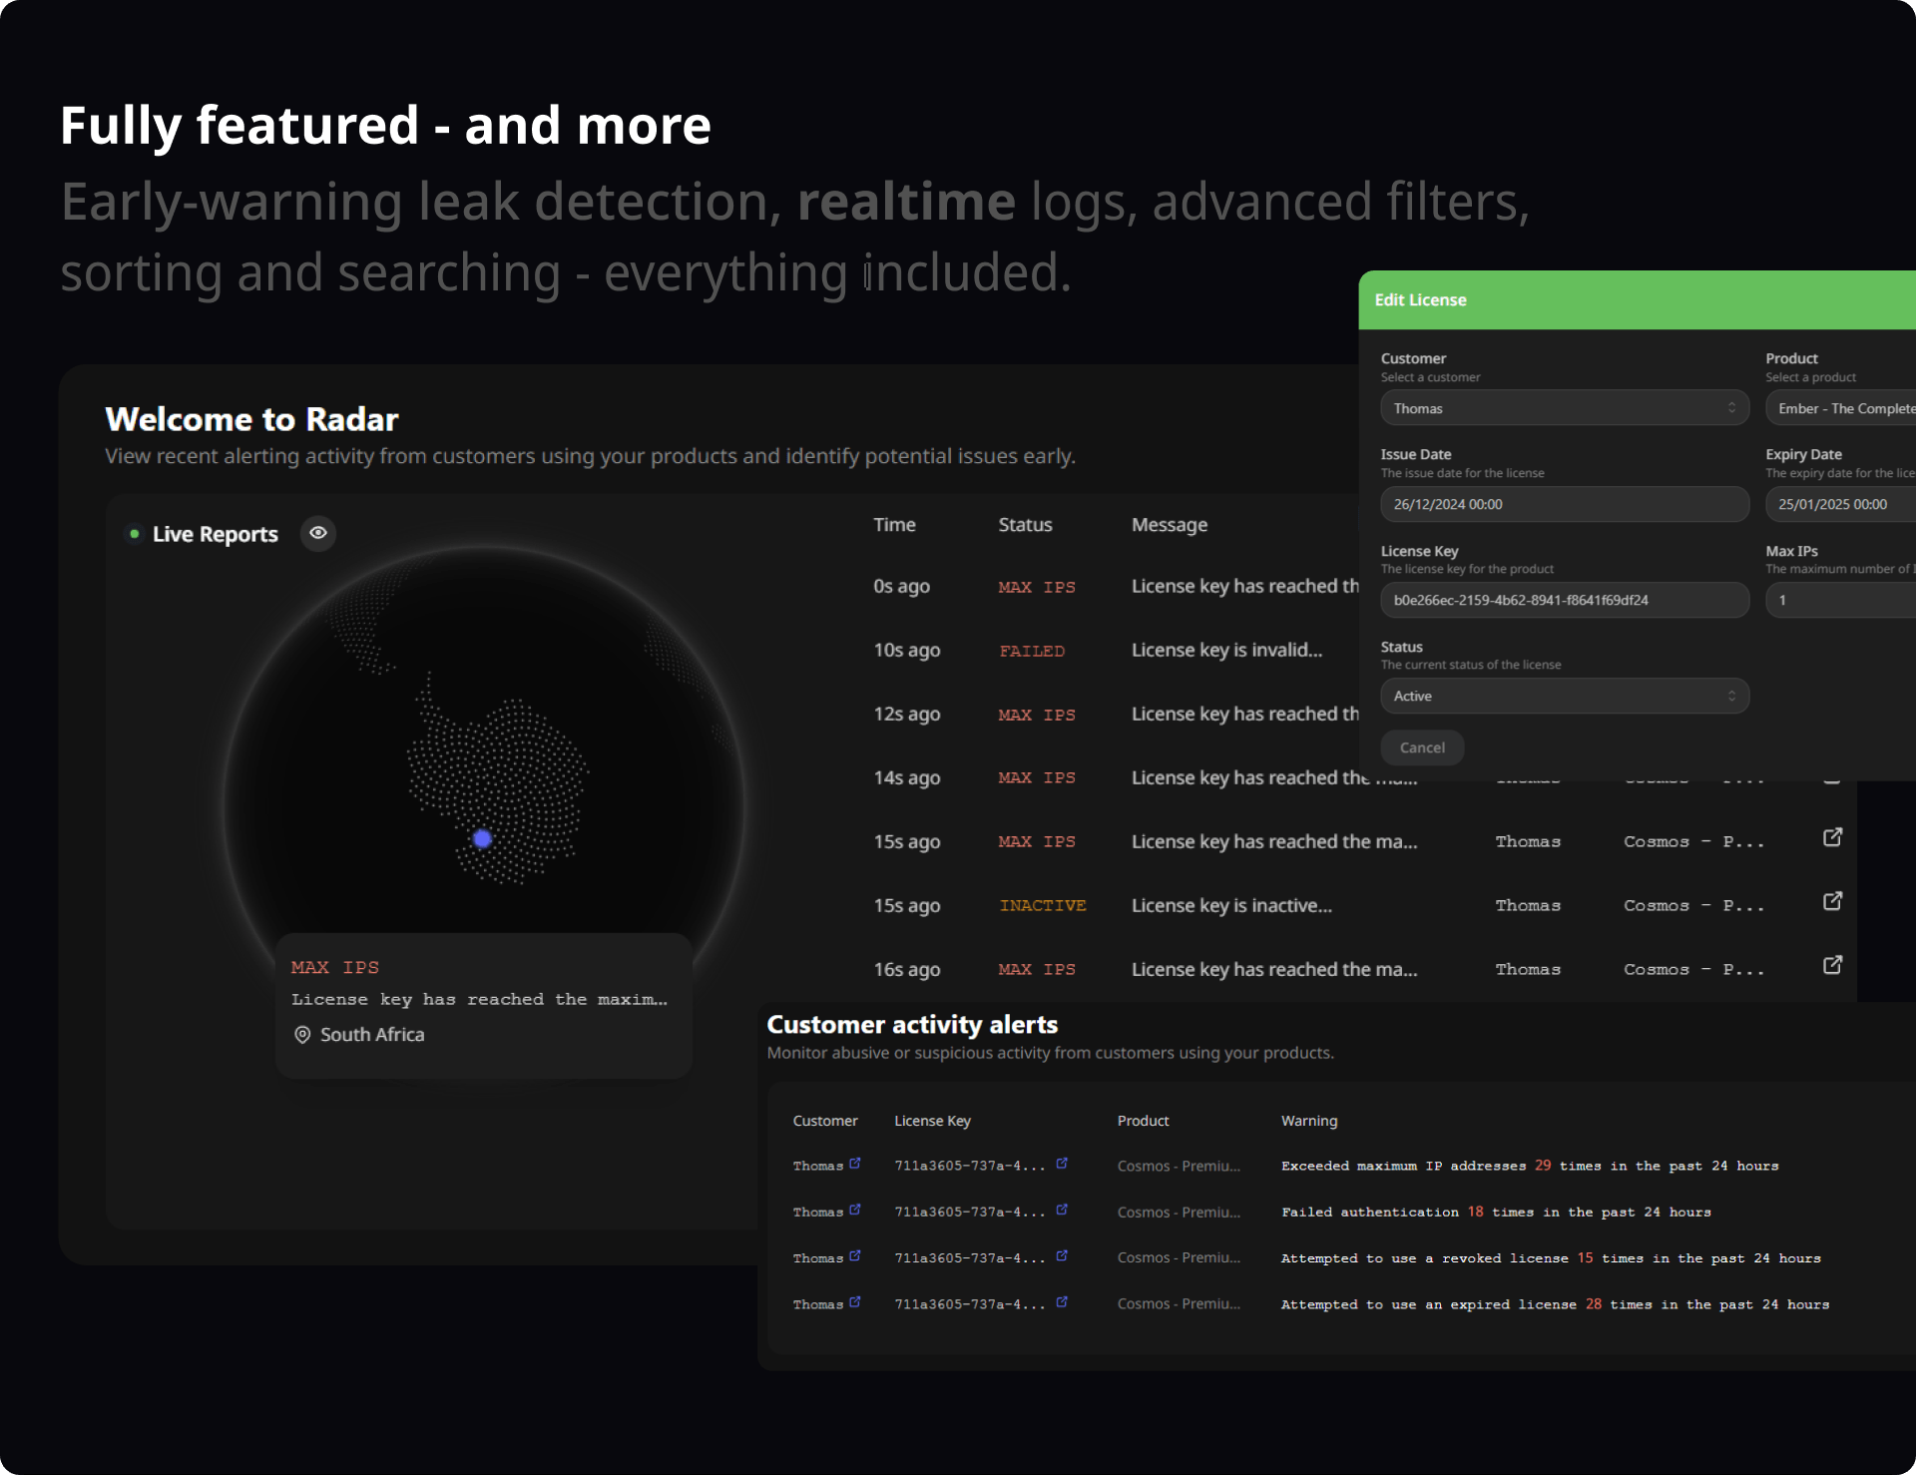Click the Status column header
This screenshot has width=1916, height=1475.
point(1025,525)
